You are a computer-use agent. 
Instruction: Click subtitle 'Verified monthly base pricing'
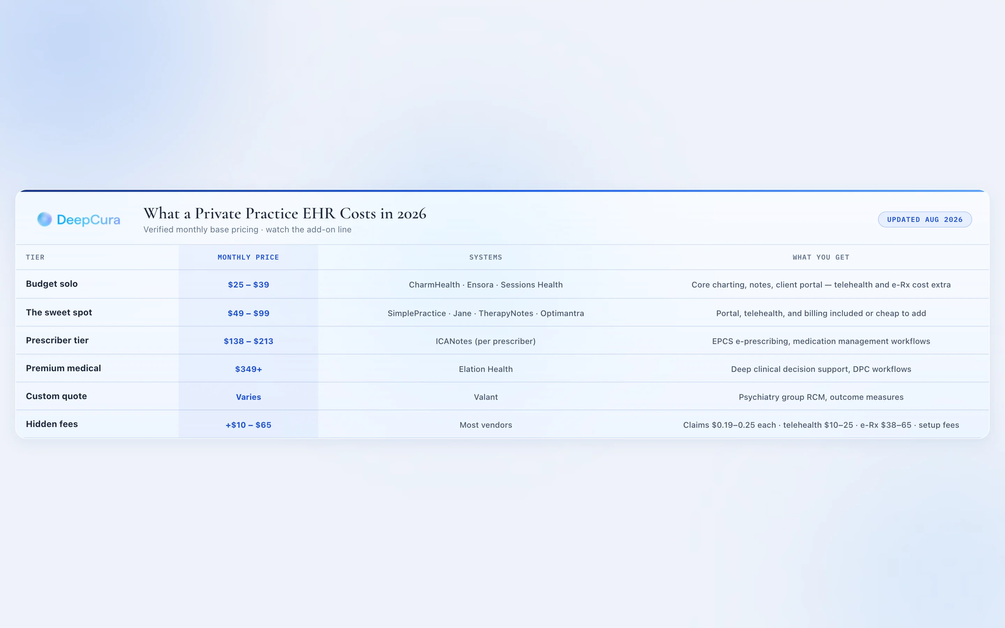click(201, 230)
